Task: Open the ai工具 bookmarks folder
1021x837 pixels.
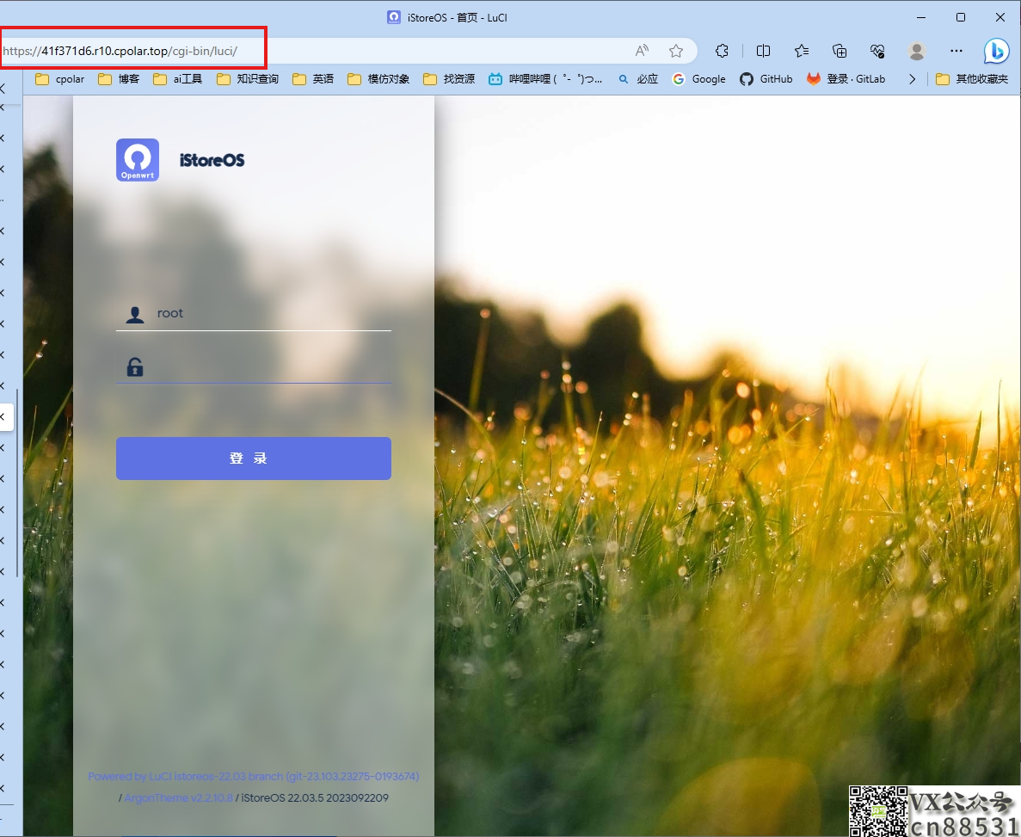Action: click(178, 79)
